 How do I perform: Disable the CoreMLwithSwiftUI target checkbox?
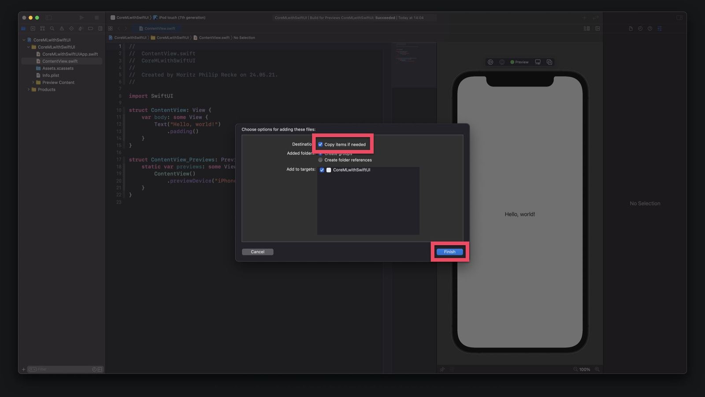[x=322, y=169]
